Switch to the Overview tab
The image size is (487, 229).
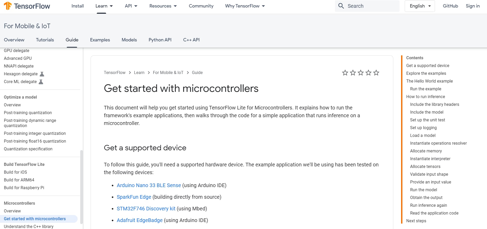point(14,40)
